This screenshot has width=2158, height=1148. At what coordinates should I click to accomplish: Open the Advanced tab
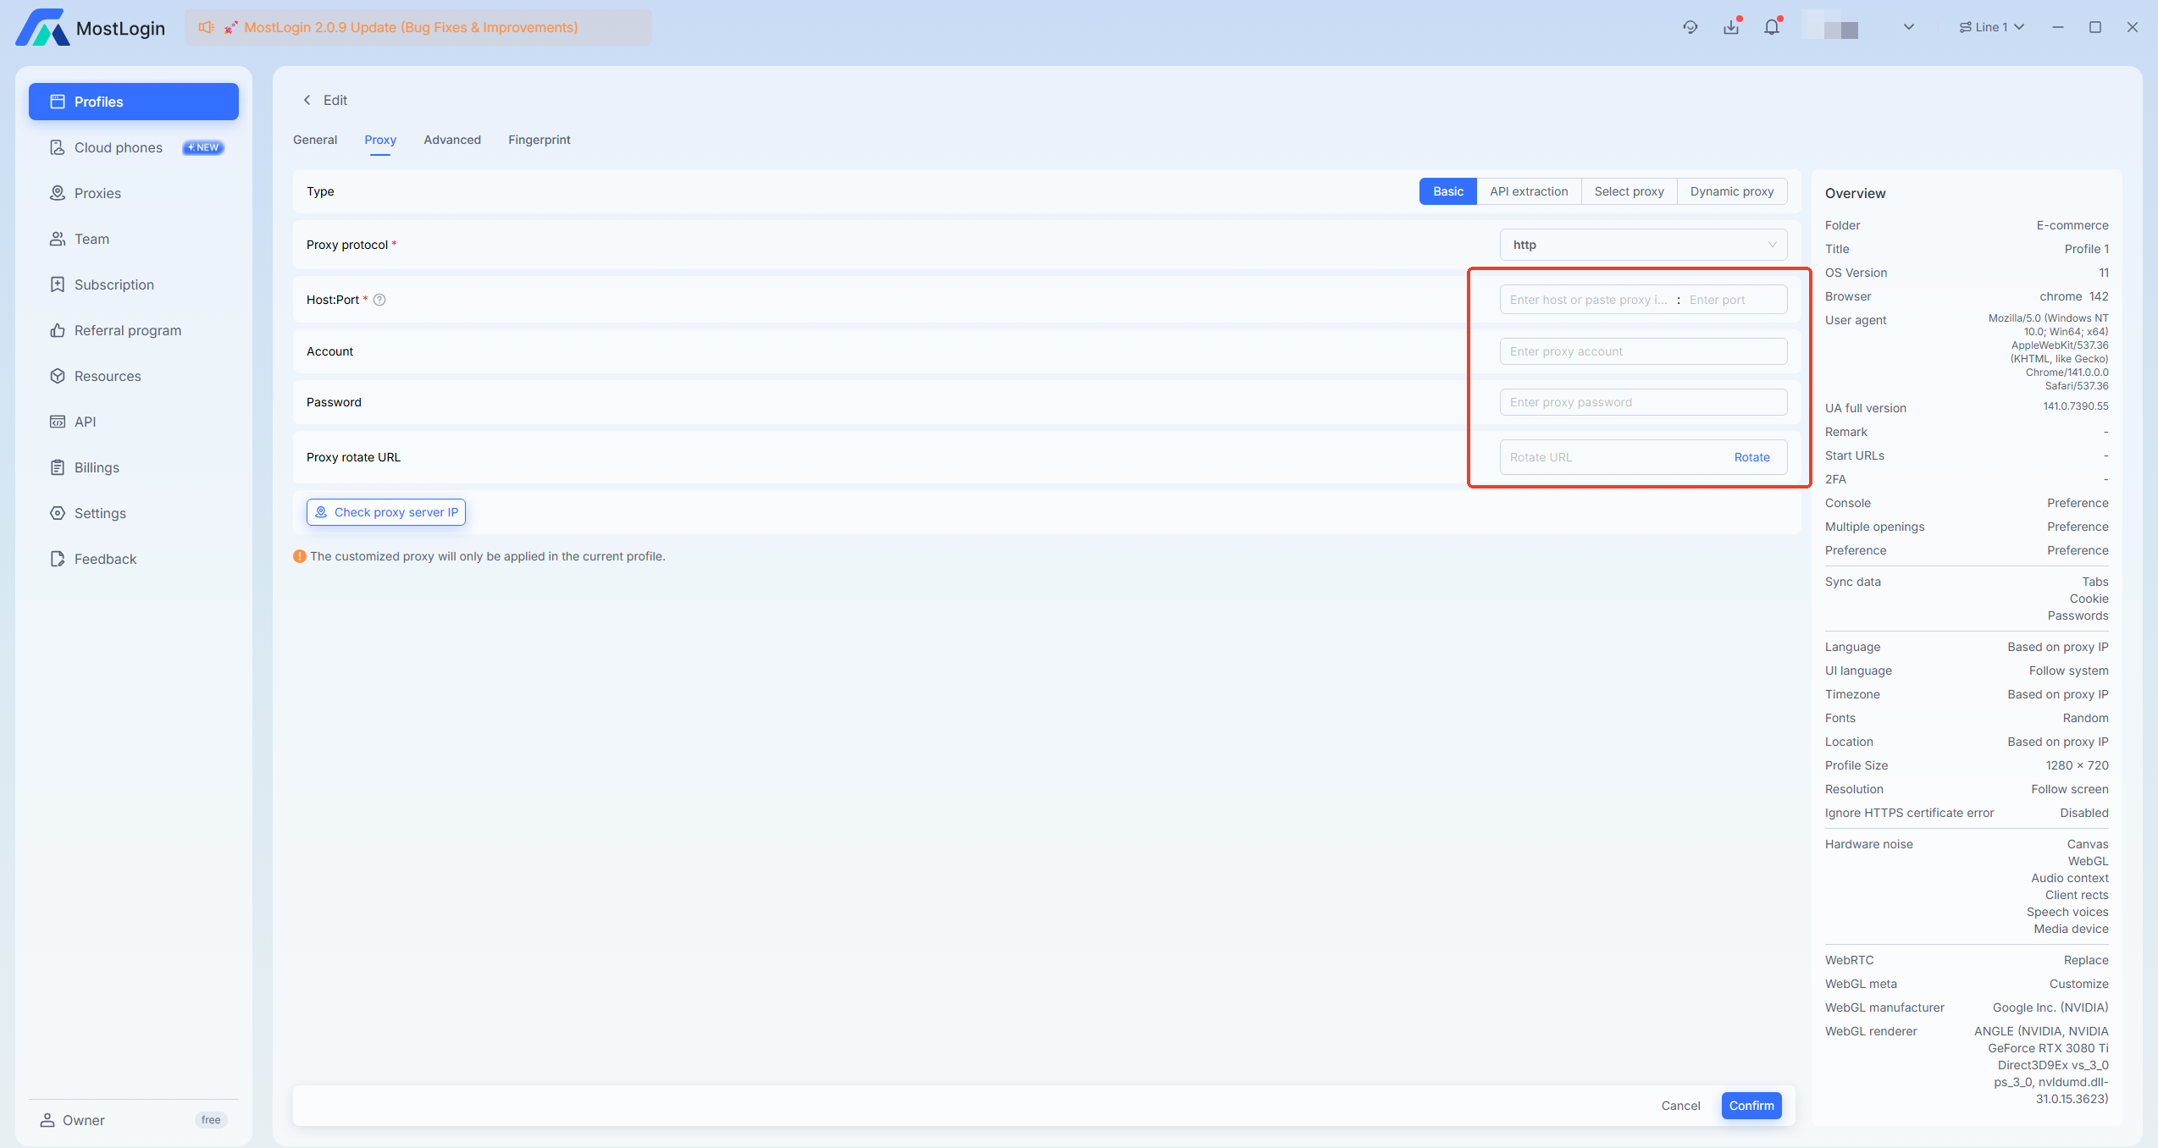[x=451, y=140]
